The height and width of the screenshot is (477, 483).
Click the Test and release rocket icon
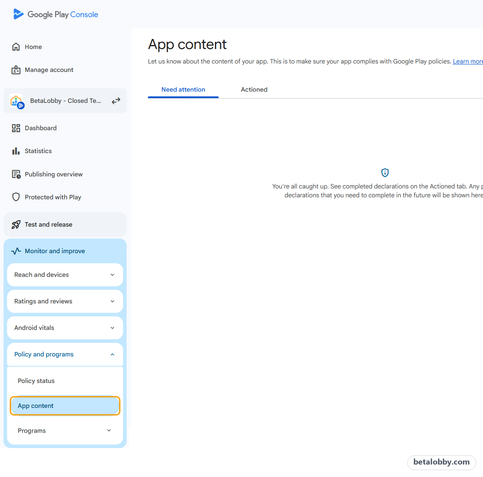tap(16, 225)
